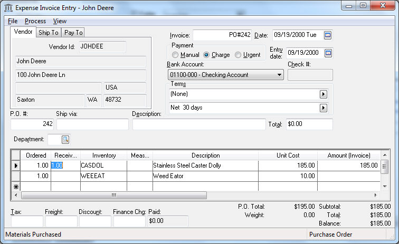Click the Inventory column header
Image resolution: width=399 pixels, height=244 pixels.
(104, 155)
